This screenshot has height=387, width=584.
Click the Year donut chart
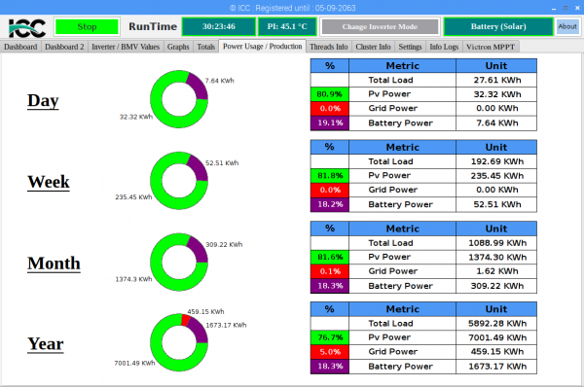point(179,342)
